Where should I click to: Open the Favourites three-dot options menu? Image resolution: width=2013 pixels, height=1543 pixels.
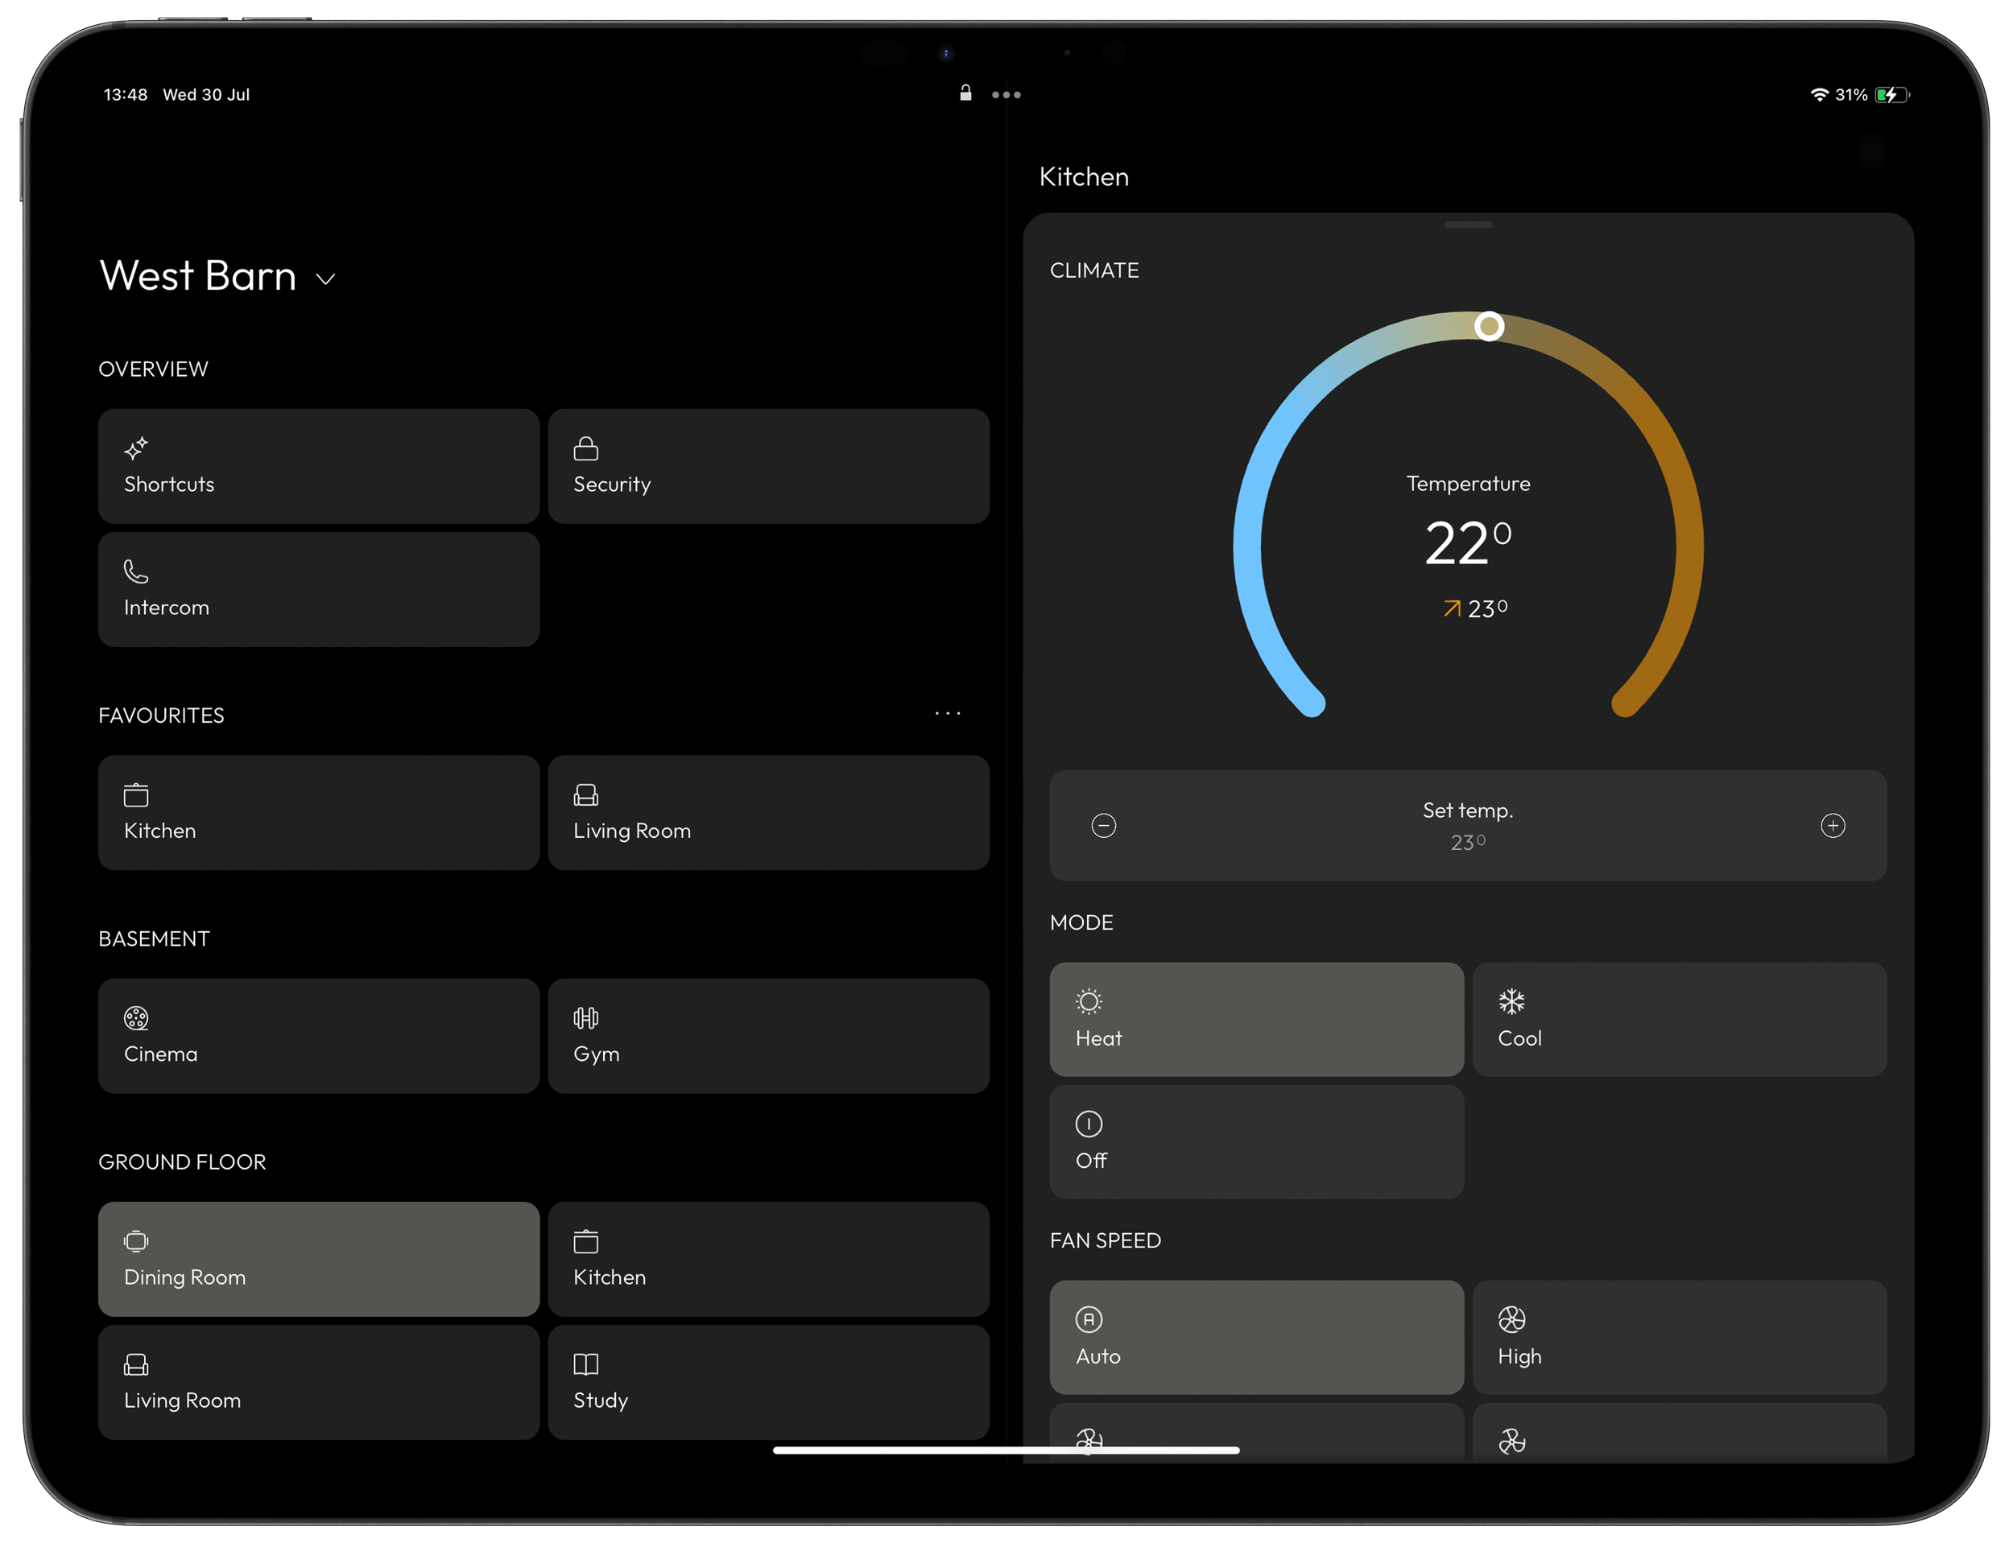click(x=947, y=714)
